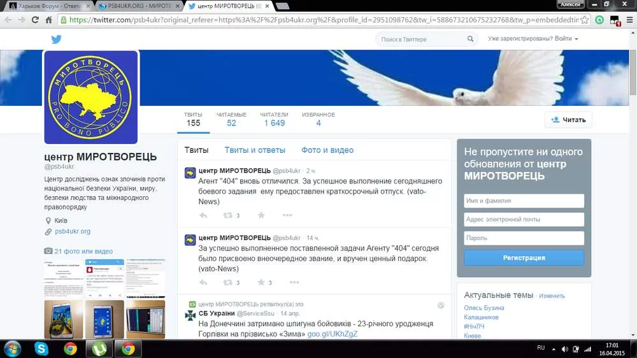Click the address bar URL

pyautogui.click(x=324, y=20)
